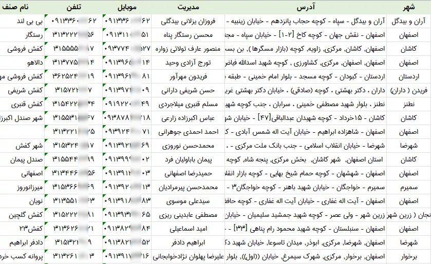Select the مدیریت column header
Screen dimensions: 431x264
click(188, 7)
